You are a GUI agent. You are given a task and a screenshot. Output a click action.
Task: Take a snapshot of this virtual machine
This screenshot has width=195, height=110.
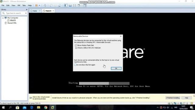point(51,5)
